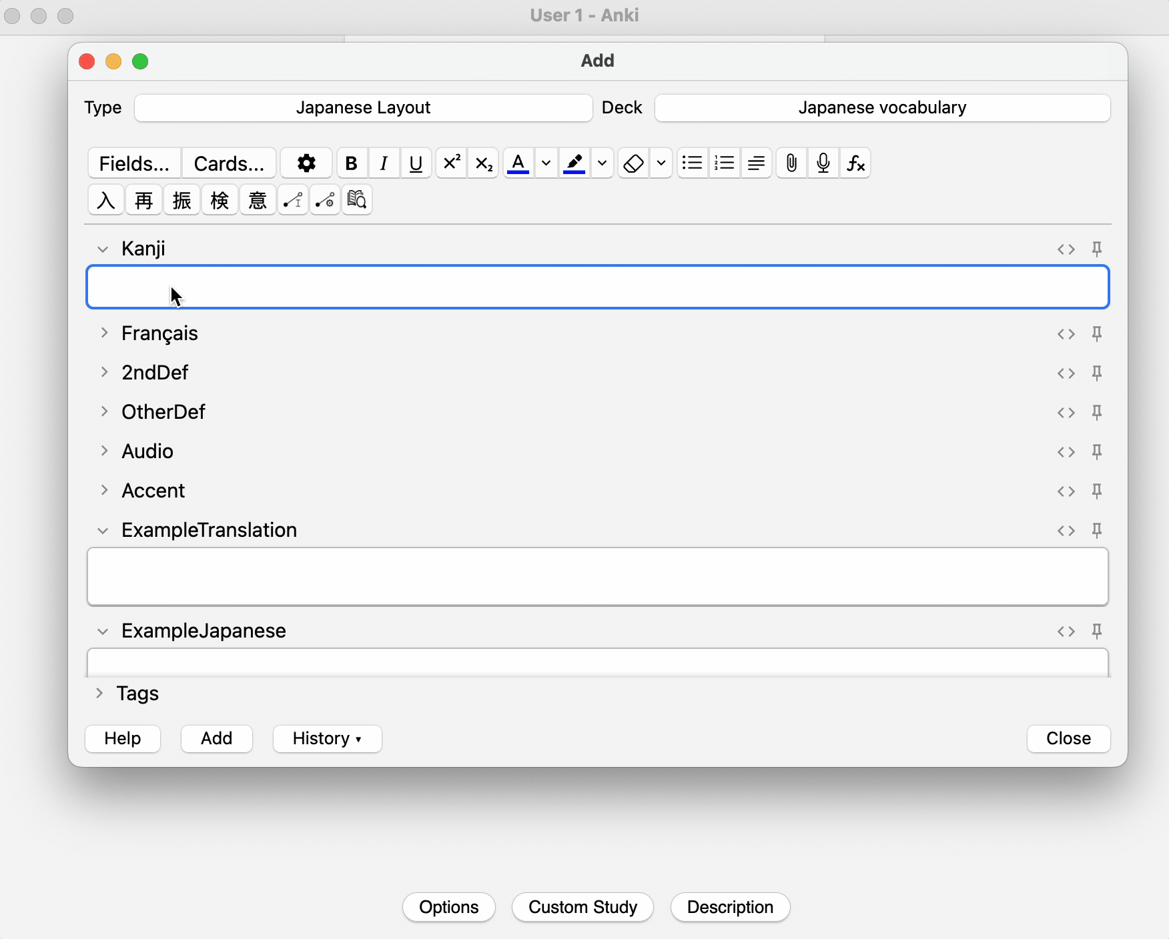Apply superscript formatting
This screenshot has height=939, width=1169.
452,163
